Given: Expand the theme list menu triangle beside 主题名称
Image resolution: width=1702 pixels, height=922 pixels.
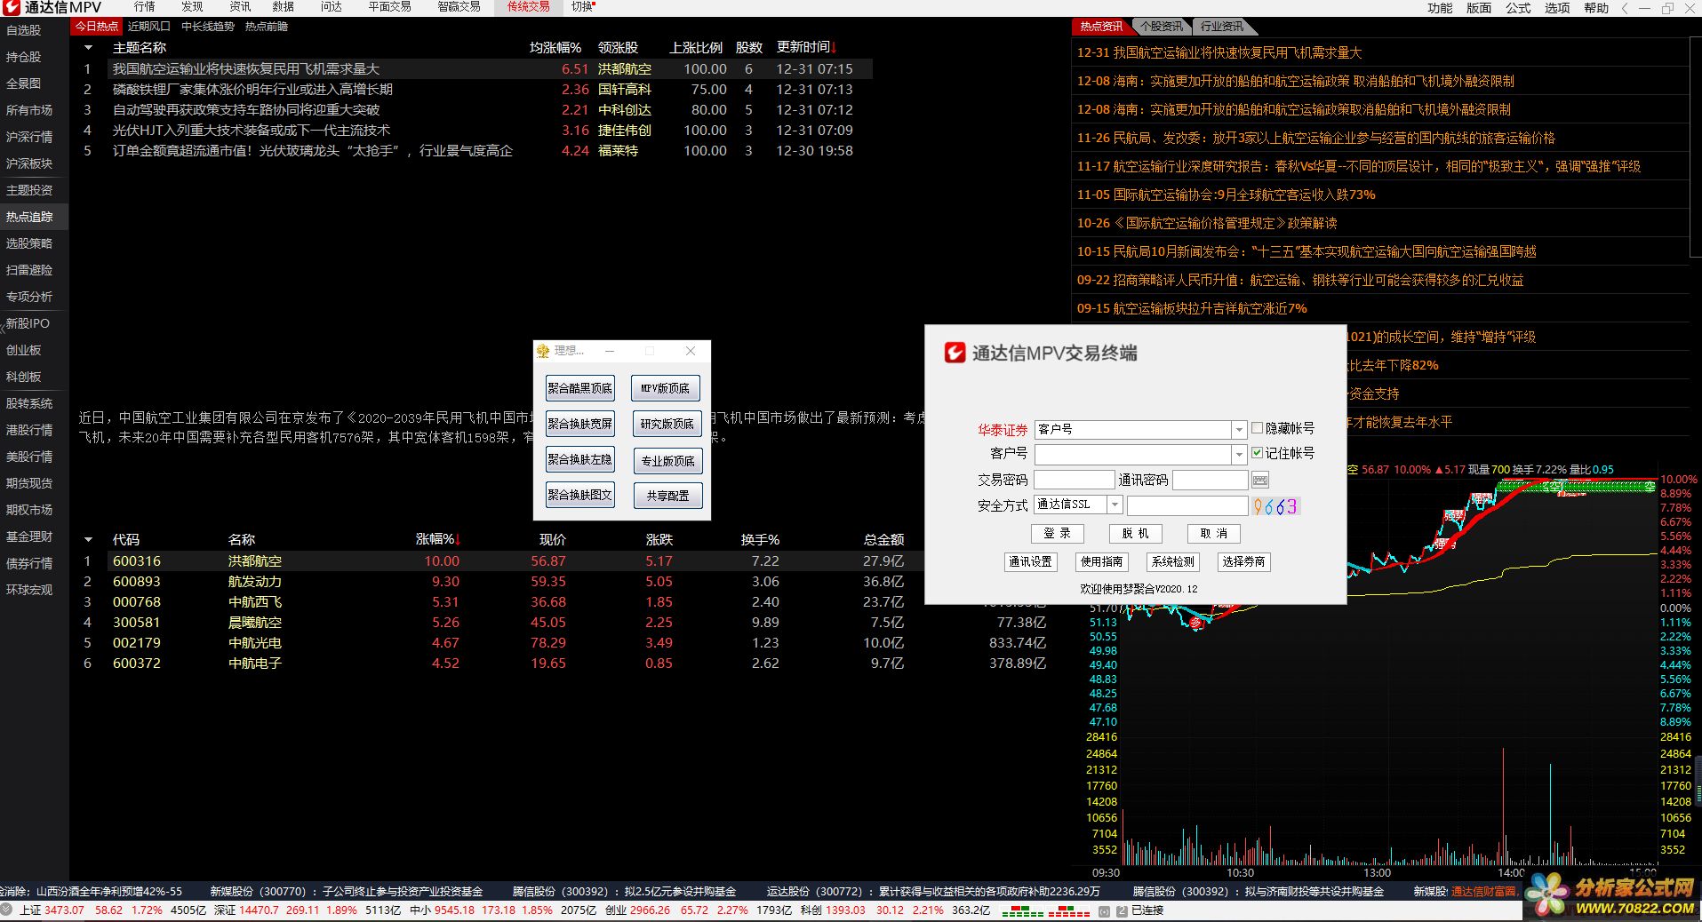Looking at the screenshot, I should 88,48.
